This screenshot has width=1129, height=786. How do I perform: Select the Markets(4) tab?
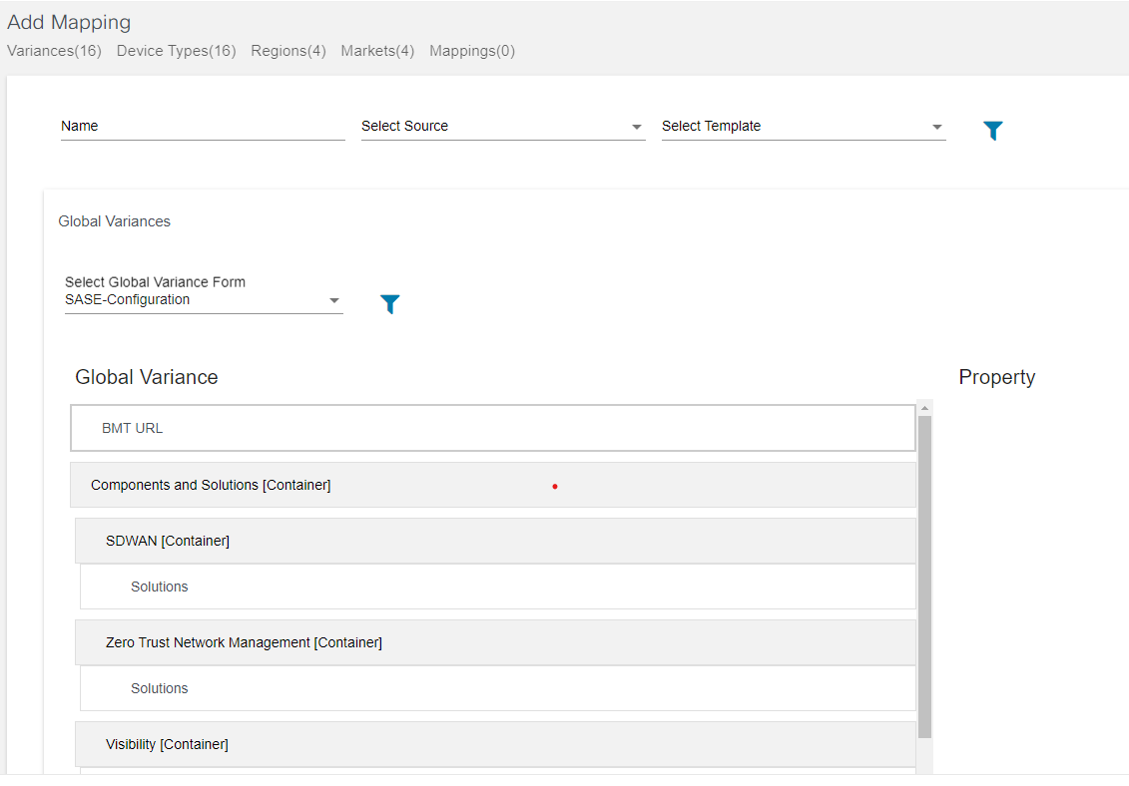pyautogui.click(x=377, y=51)
